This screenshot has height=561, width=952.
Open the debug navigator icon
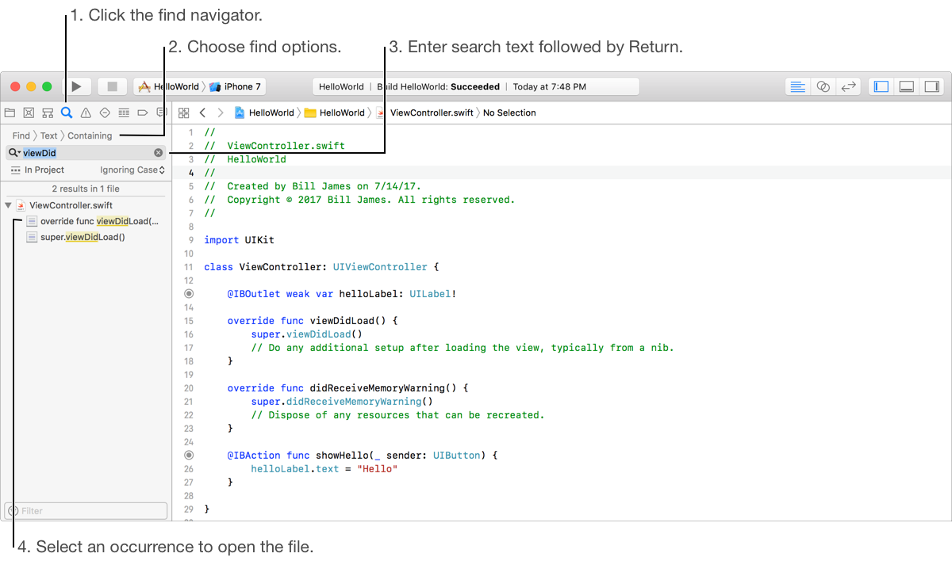coord(124,113)
